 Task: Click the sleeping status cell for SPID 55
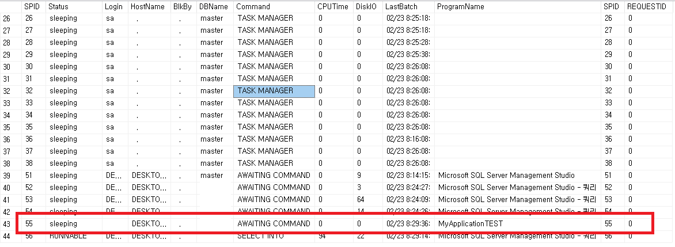tap(74, 224)
